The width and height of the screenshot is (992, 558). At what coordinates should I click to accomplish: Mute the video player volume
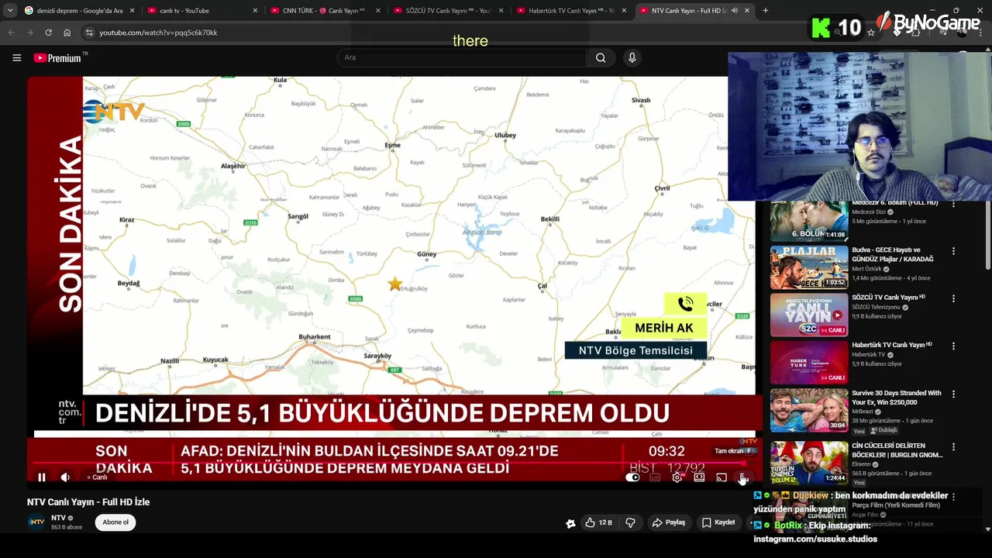click(65, 477)
